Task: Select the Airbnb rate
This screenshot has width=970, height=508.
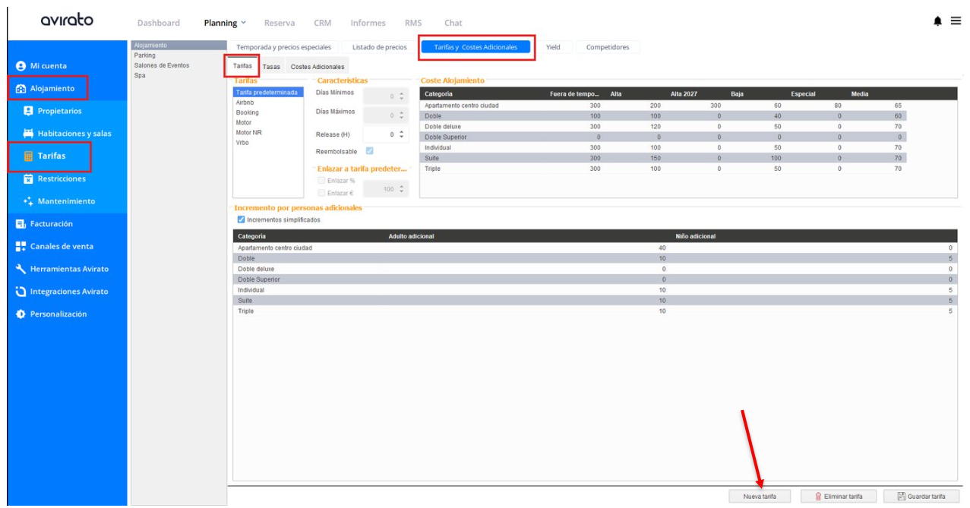Action: (267, 102)
